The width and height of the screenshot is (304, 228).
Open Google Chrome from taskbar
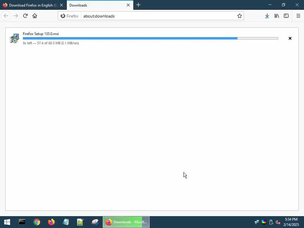point(37,222)
